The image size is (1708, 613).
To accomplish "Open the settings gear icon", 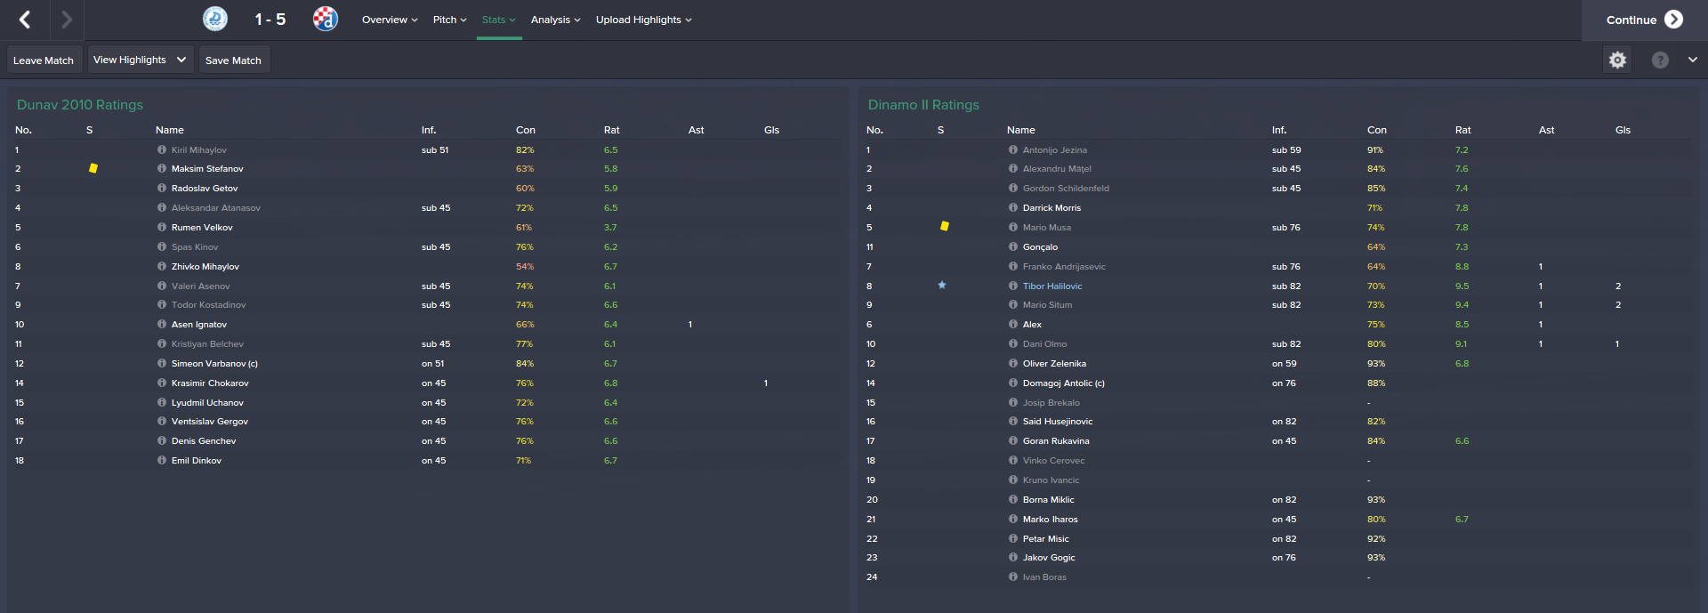I will [x=1617, y=60].
